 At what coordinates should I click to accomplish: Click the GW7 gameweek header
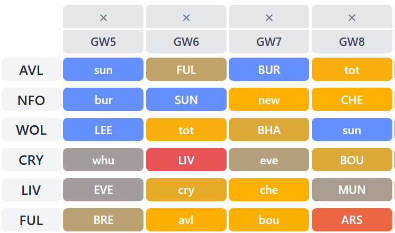[269, 42]
